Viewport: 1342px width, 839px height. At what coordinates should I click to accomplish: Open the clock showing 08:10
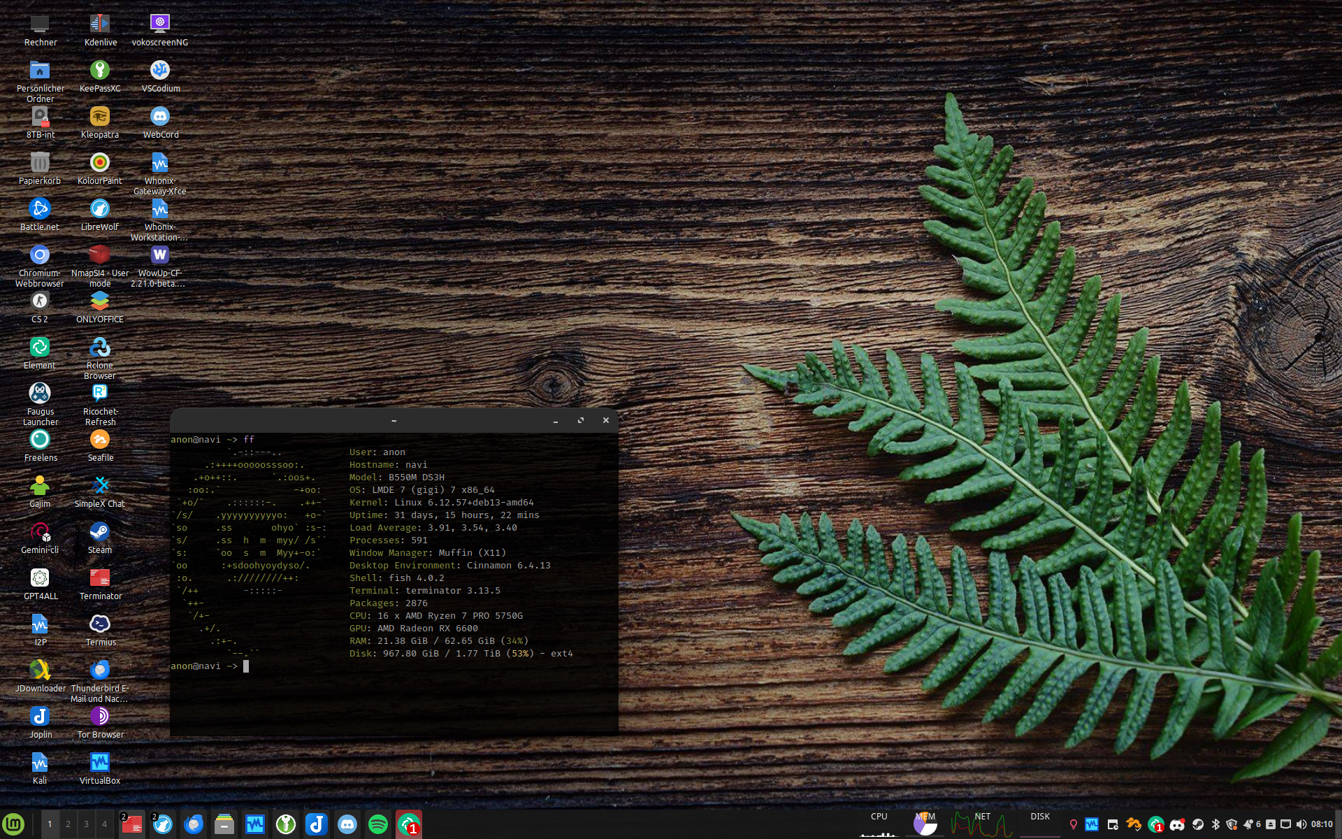pyautogui.click(x=1321, y=824)
